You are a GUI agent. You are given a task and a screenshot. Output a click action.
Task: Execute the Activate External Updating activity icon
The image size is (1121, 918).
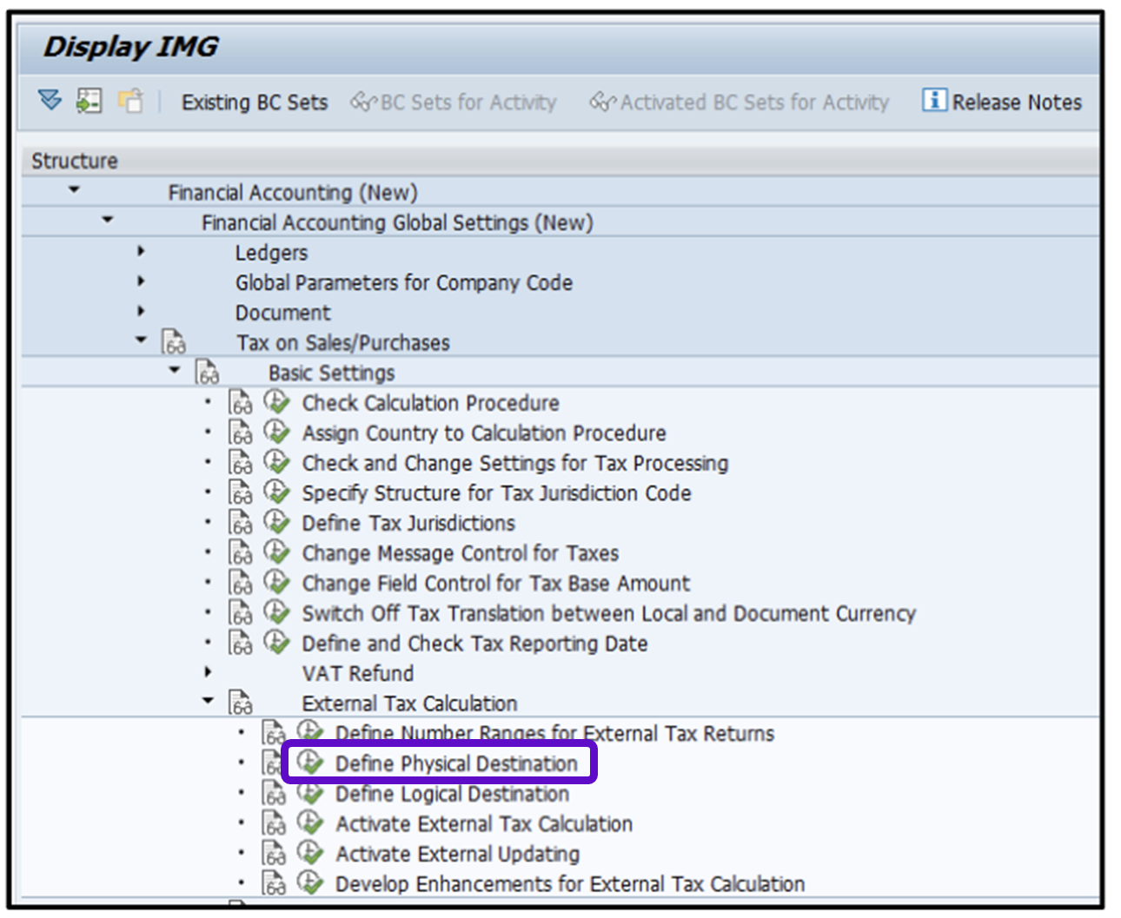pyautogui.click(x=310, y=853)
